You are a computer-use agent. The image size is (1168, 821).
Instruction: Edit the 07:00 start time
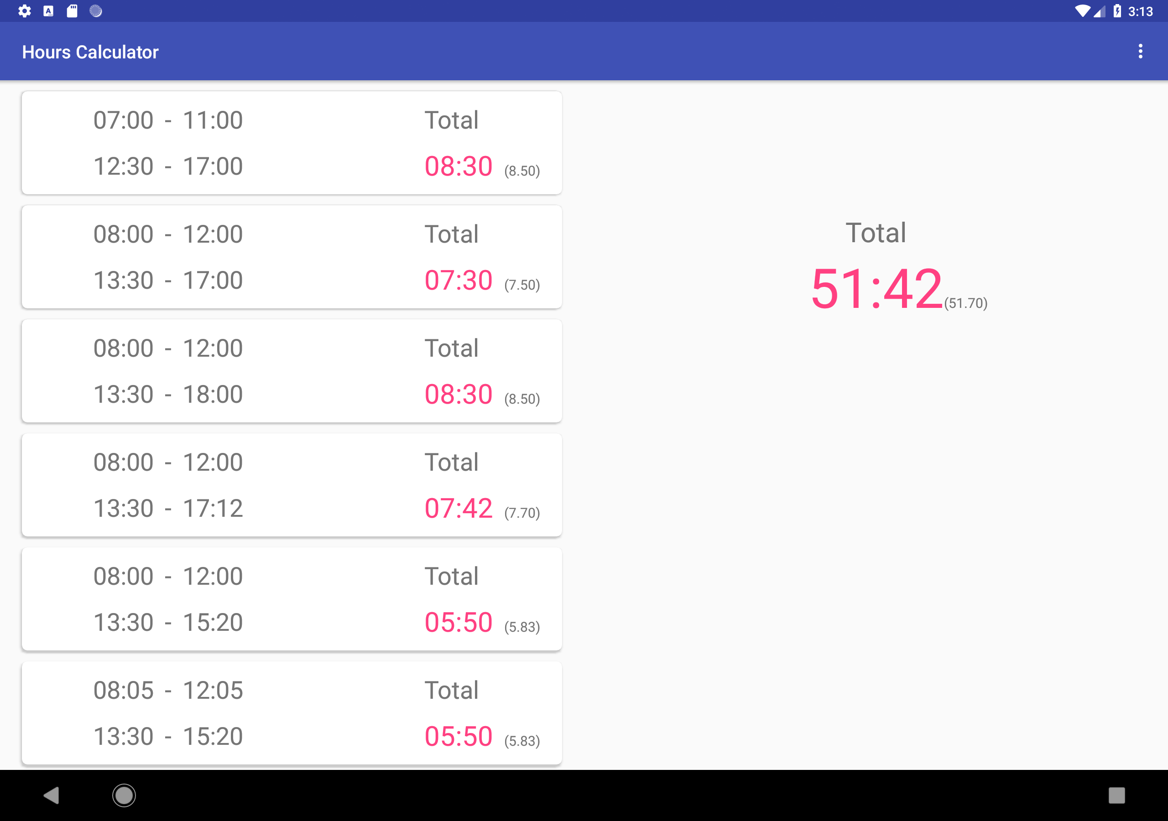click(123, 120)
